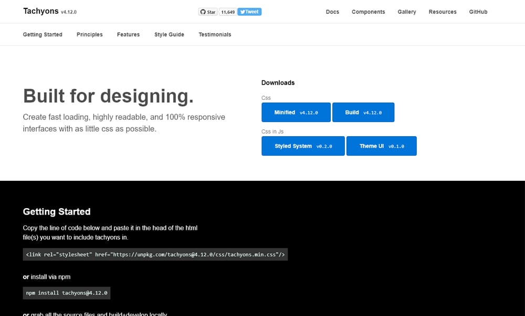
Task: Click the Tweet button
Action: pos(249,12)
